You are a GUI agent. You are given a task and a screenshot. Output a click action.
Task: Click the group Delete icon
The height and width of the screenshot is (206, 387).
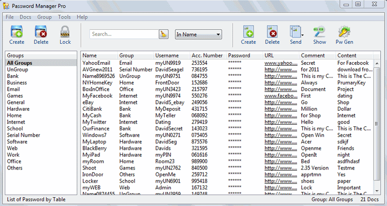tap(41, 32)
